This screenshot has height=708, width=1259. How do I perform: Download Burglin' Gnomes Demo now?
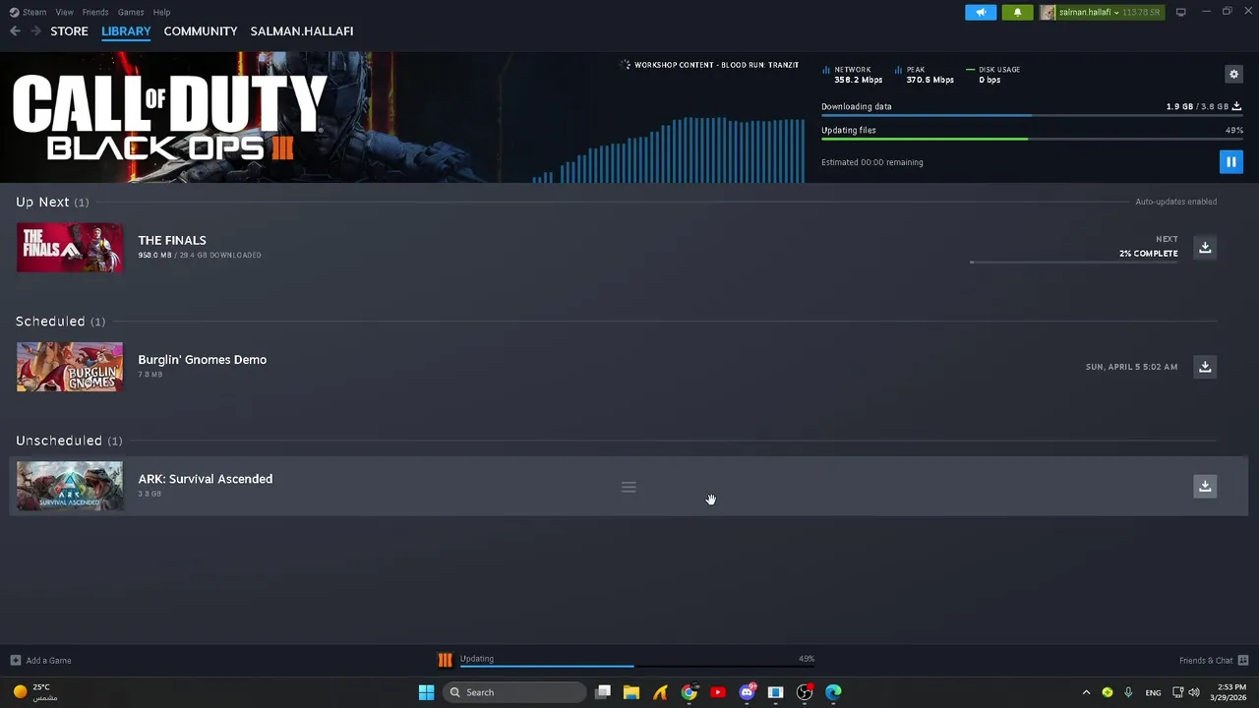pos(1205,367)
